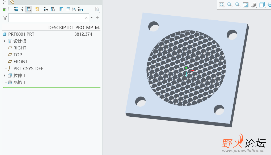The image size is (271, 155).
Task: Select the RIGHT datum plane
Action: [x=20, y=48]
